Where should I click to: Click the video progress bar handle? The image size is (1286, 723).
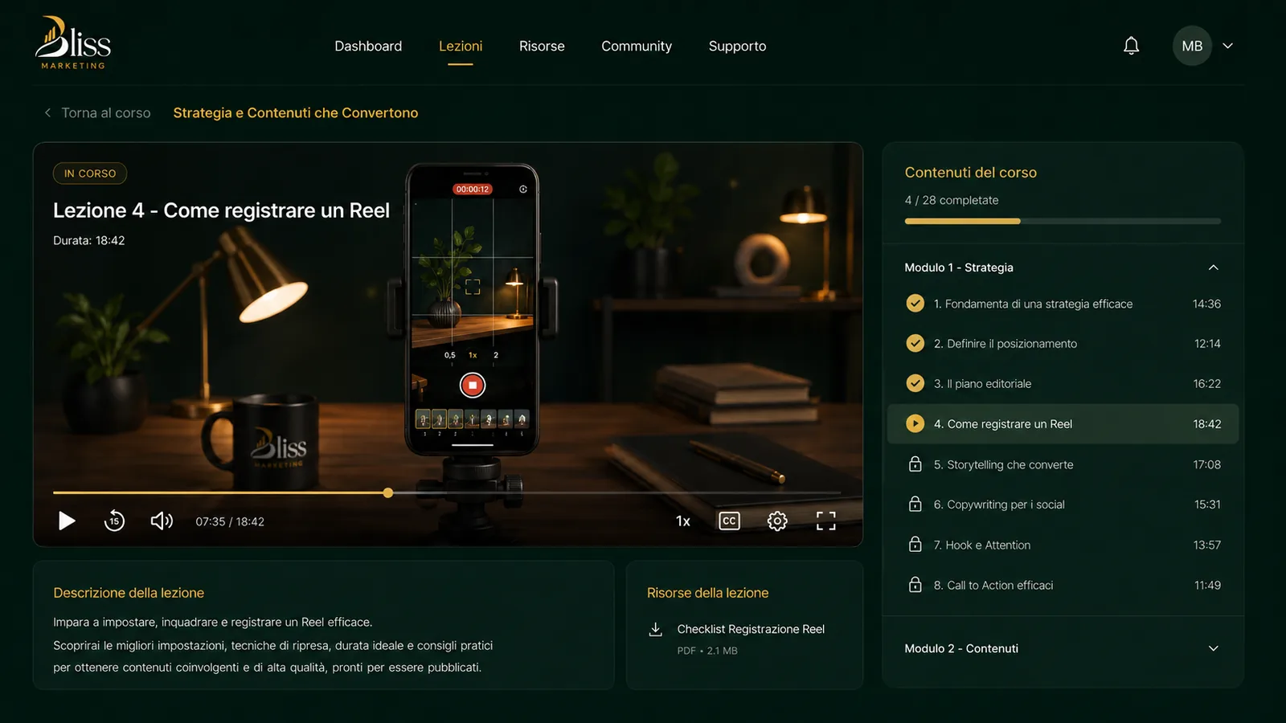coord(388,492)
